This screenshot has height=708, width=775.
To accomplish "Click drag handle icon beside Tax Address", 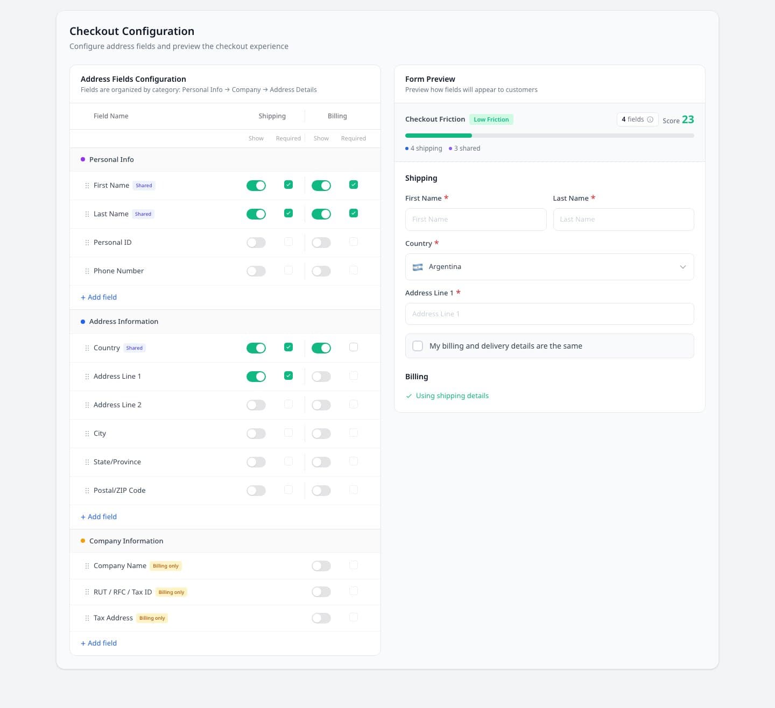I will pyautogui.click(x=87, y=618).
